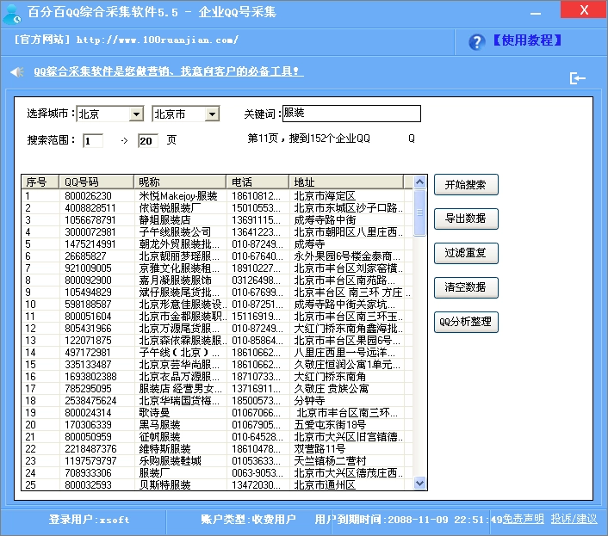Click the table vertical scrollbar thumb
This screenshot has height=536, width=608.
[419, 213]
